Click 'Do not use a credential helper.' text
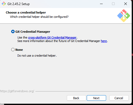 tap(37, 56)
